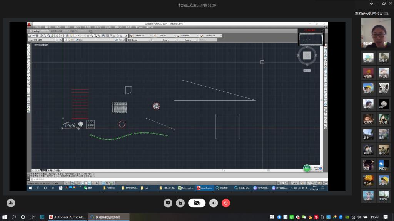This screenshot has height=221, width=394.
Task: Select the Pan hand tool icon
Action: pos(88,36)
